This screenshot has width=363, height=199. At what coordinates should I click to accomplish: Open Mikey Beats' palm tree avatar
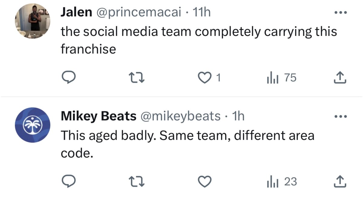[x=33, y=125]
